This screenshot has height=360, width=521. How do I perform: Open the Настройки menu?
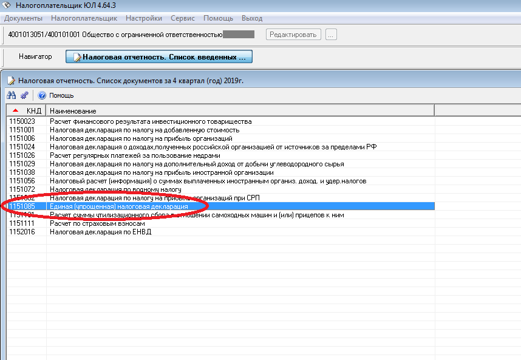point(143,18)
